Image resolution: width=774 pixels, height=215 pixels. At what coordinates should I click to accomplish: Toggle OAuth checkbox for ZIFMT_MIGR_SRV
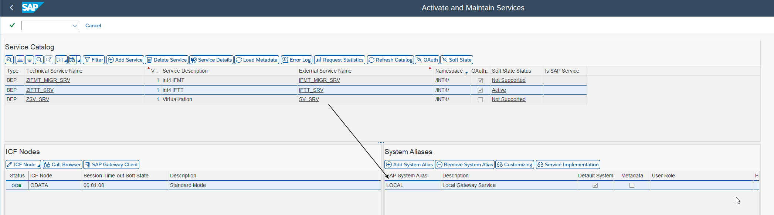click(x=480, y=80)
